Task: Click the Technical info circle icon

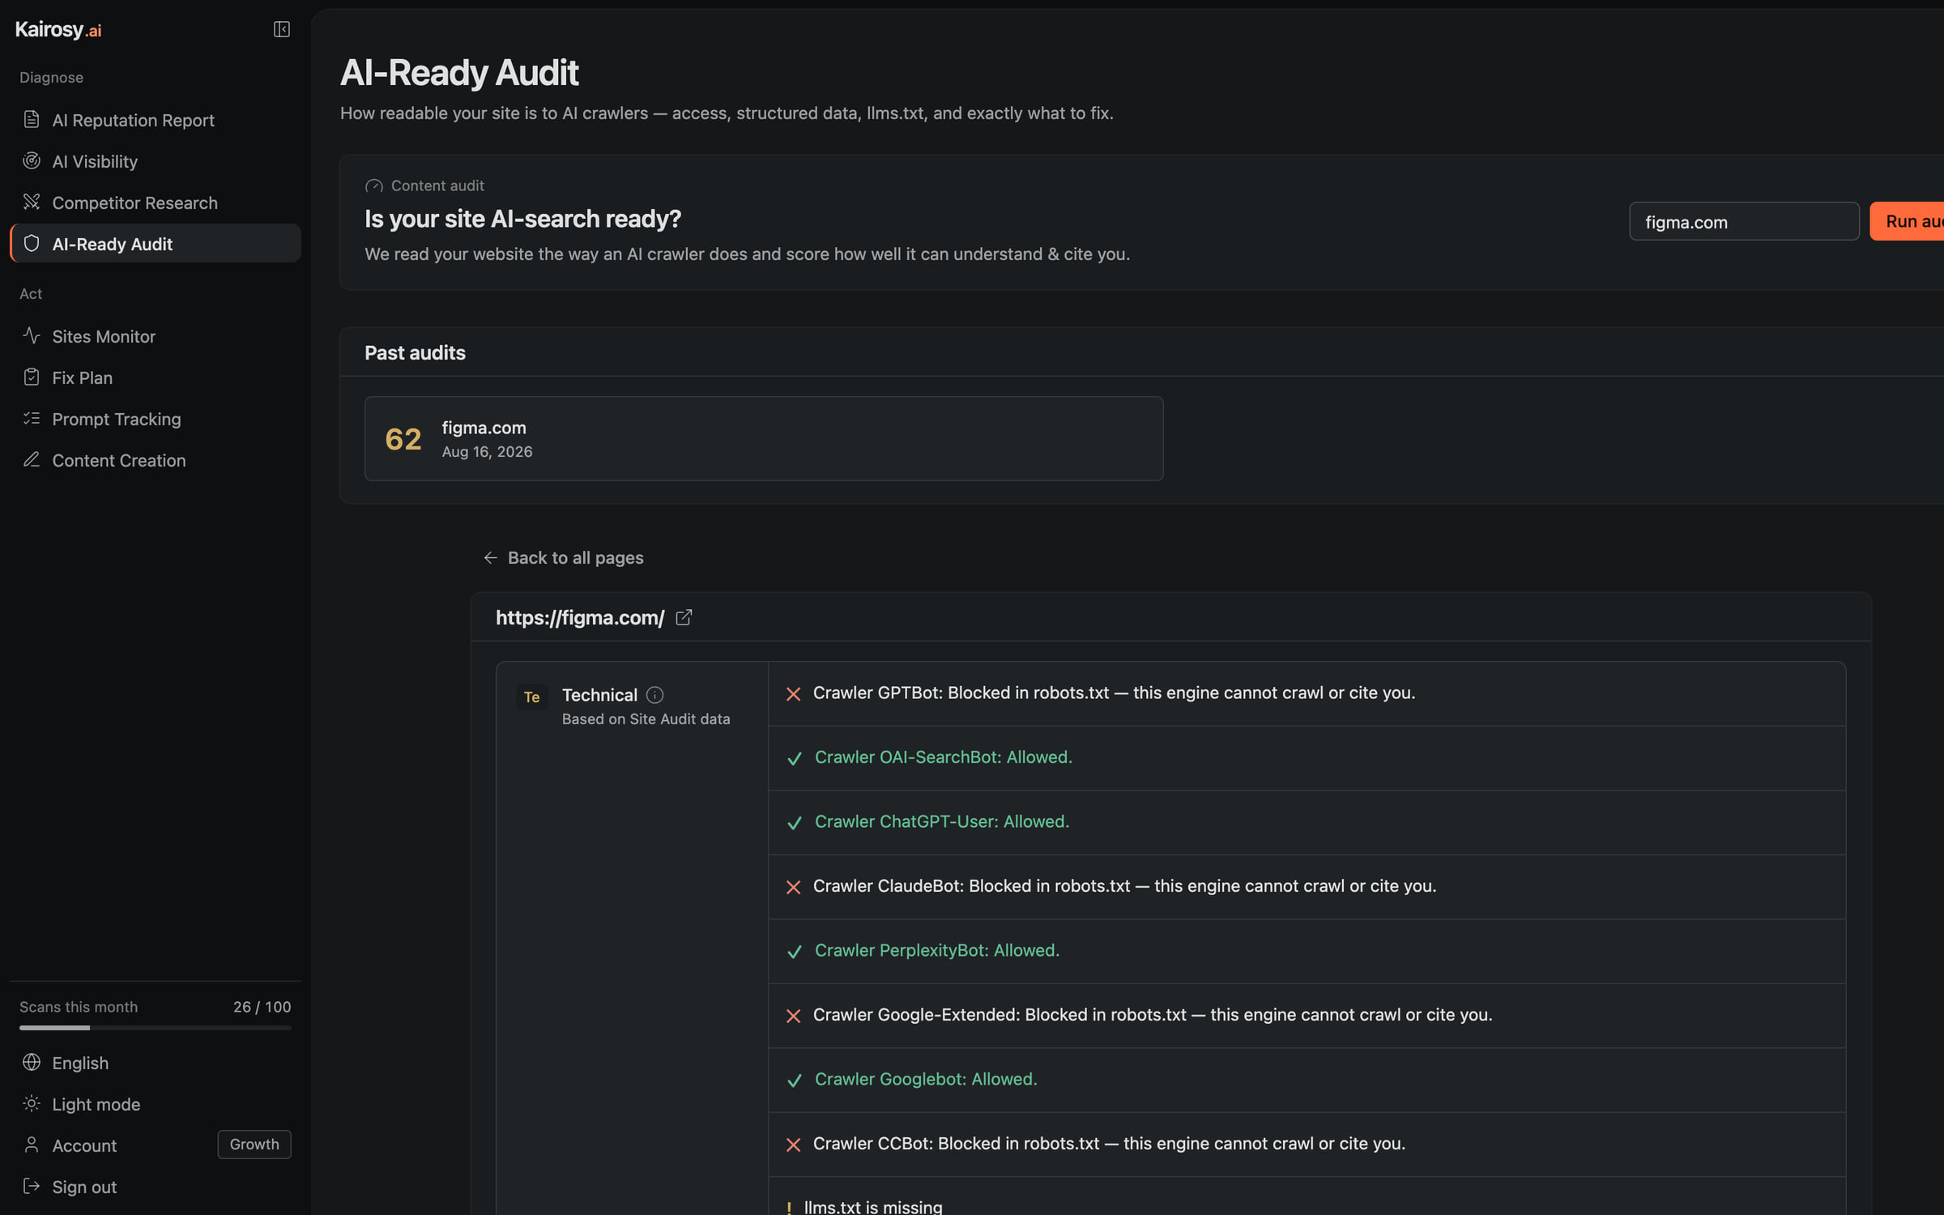Action: click(654, 695)
